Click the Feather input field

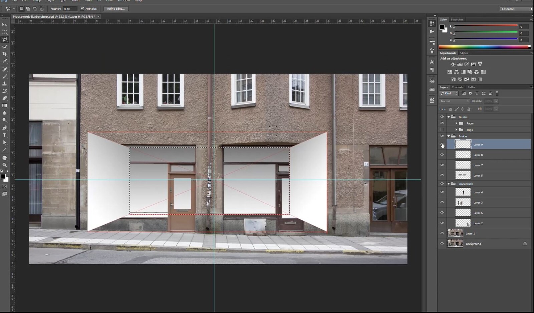point(70,9)
